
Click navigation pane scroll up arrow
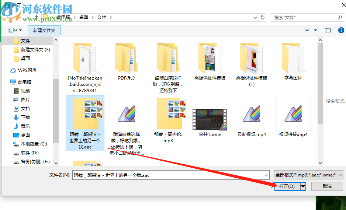56,40
